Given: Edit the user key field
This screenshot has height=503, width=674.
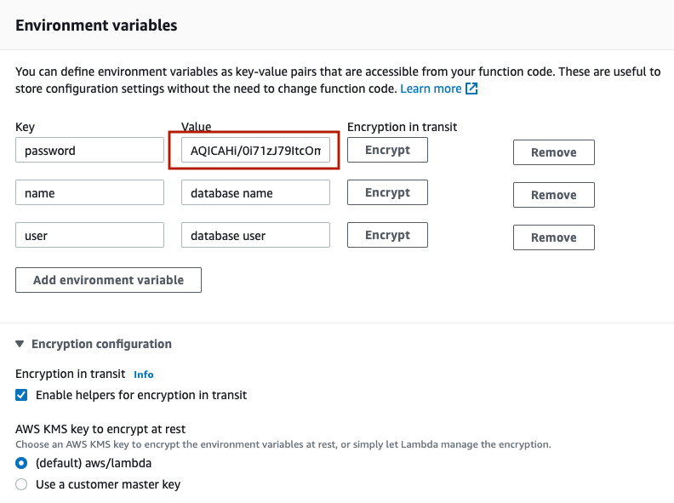Looking at the screenshot, I should point(89,235).
